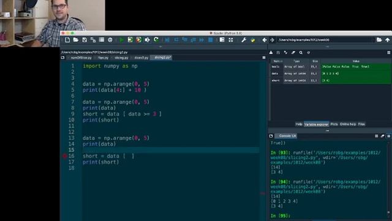Switch to the Plots tab

334,124
